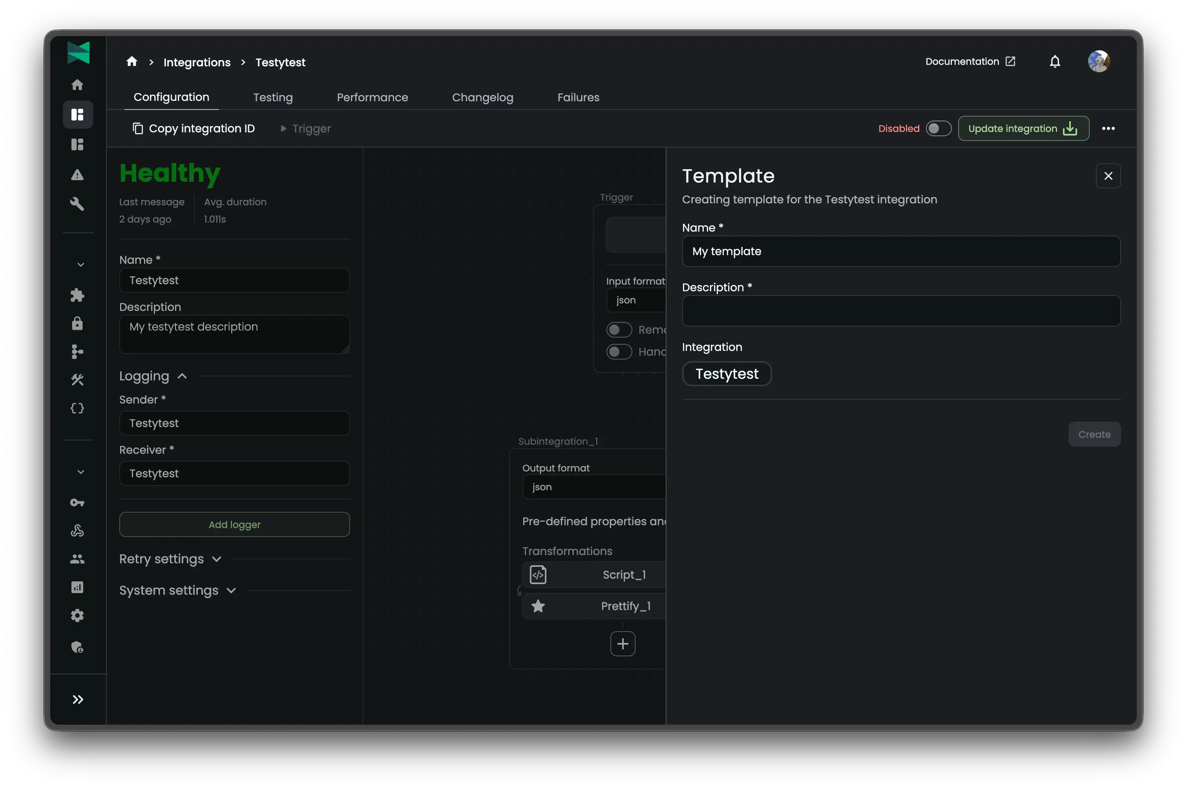Open the home dashboard icon
The width and height of the screenshot is (1187, 789).
pos(78,84)
